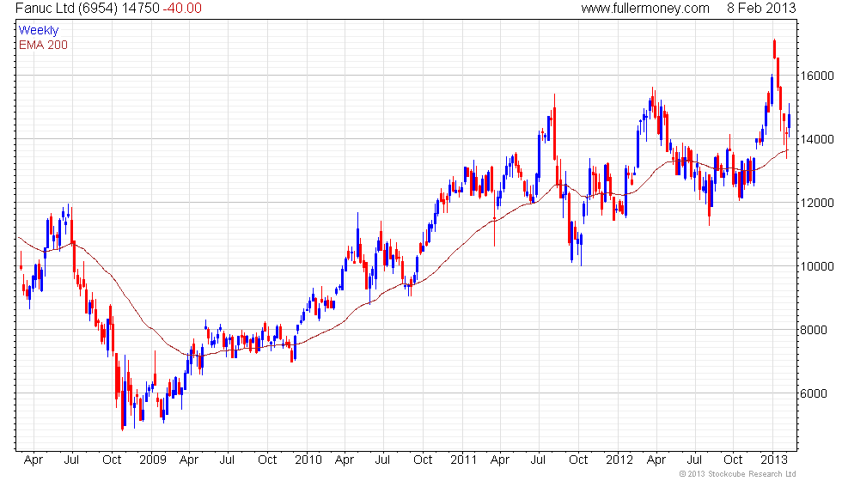The width and height of the screenshot is (842, 481).
Task: Click the Apr label just after 2012
Action: click(656, 460)
